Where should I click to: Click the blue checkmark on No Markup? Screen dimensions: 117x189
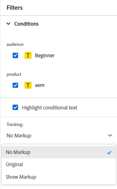[x=109, y=153]
